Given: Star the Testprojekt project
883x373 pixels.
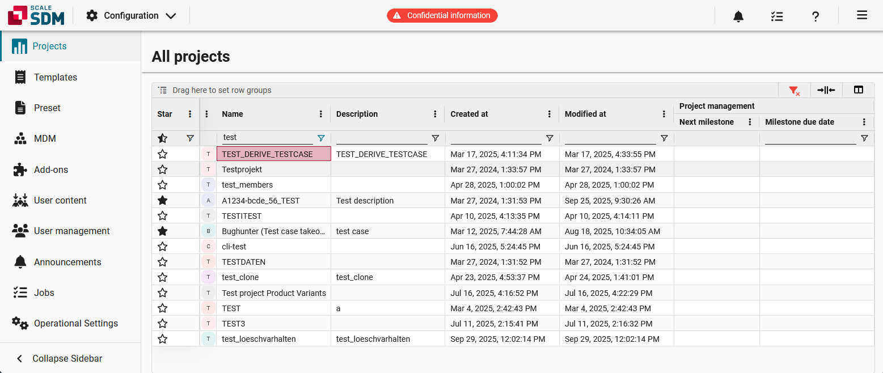Looking at the screenshot, I should [163, 169].
